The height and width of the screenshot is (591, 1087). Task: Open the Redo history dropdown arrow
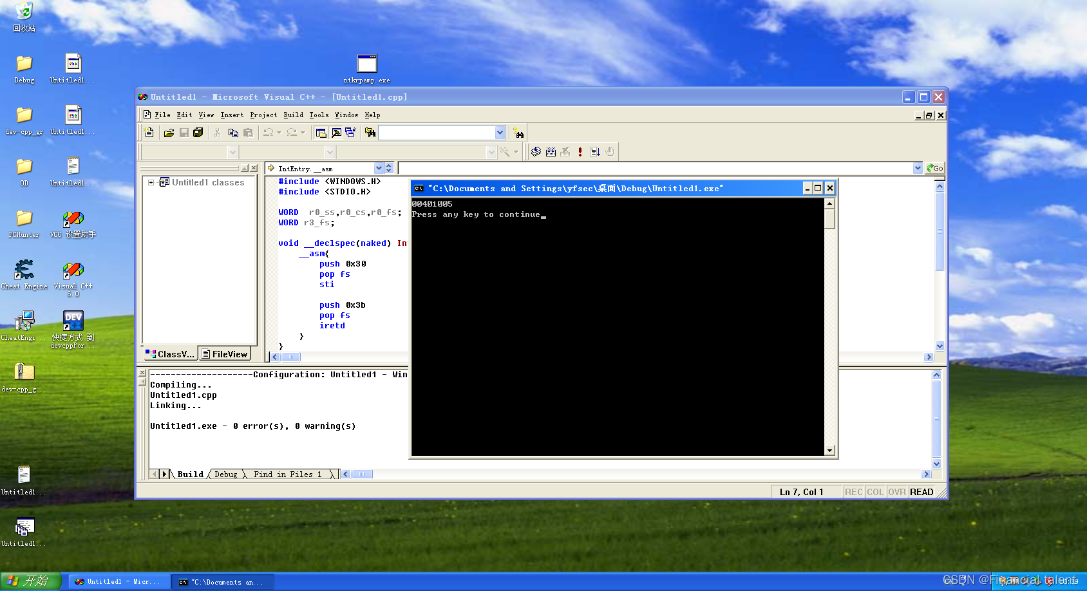[x=302, y=133]
